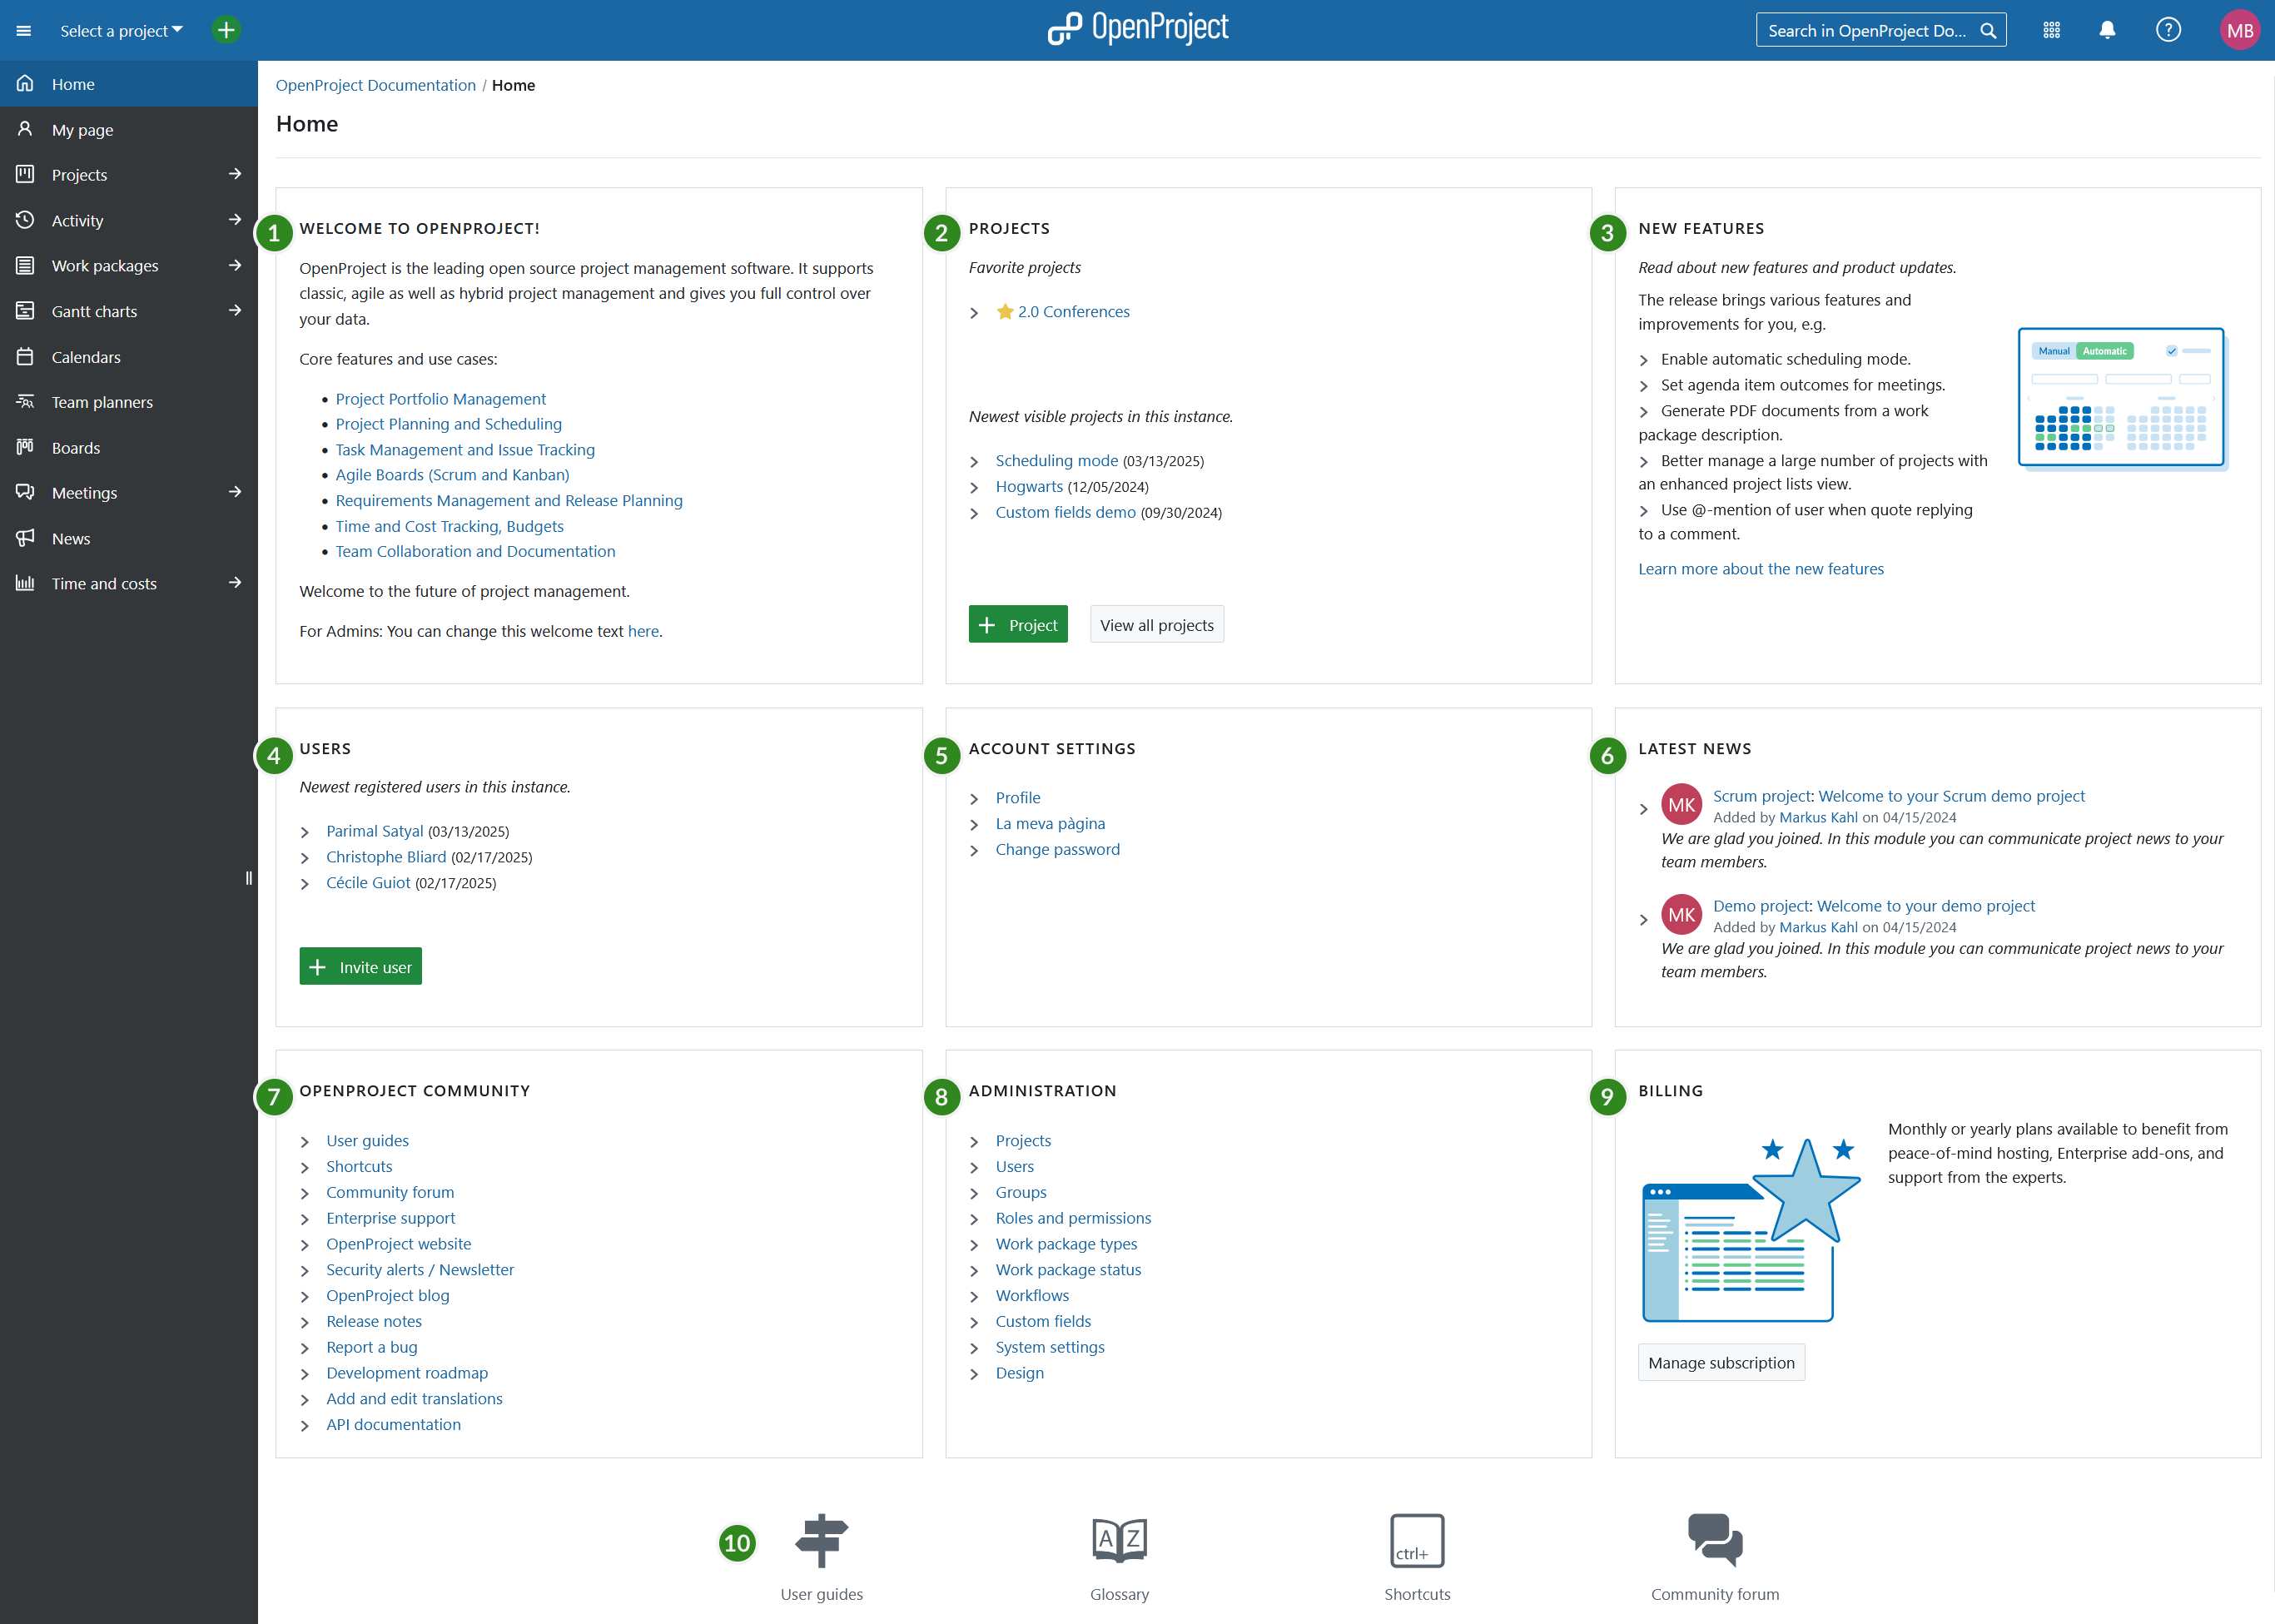This screenshot has height=1624, width=2275.
Task: Open Custom fields demo project link
Action: (x=1065, y=512)
